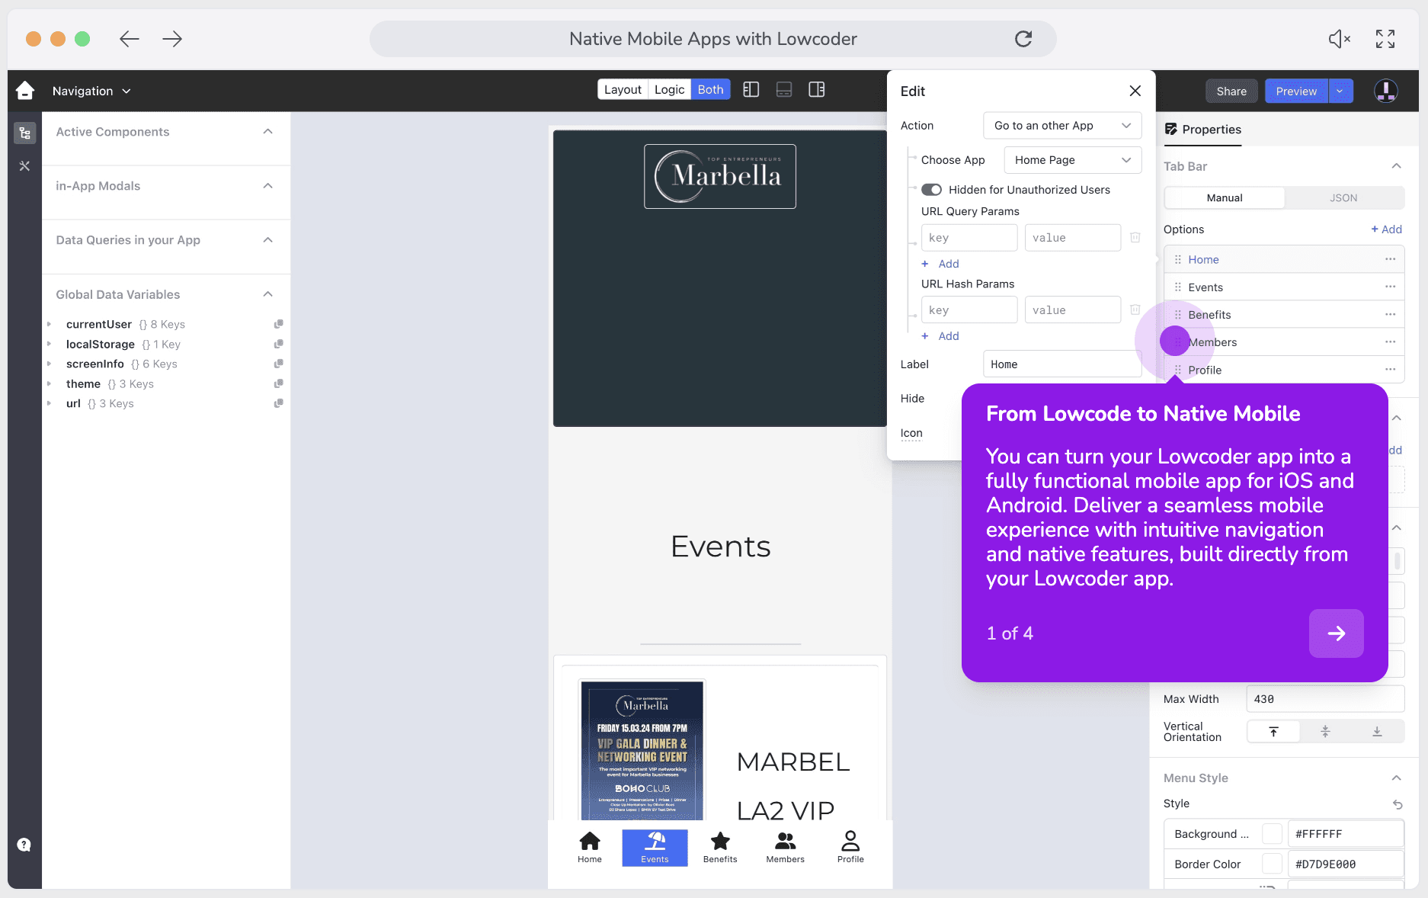Open more options for Home tab option
Image resolution: width=1428 pixels, height=898 pixels.
coord(1391,259)
